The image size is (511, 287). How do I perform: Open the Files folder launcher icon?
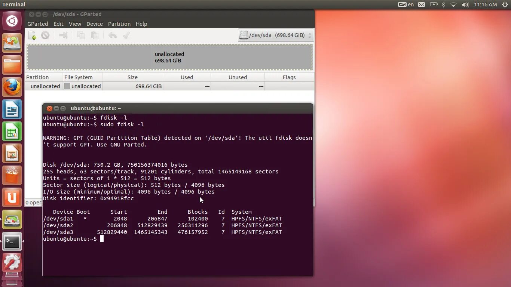point(12,65)
